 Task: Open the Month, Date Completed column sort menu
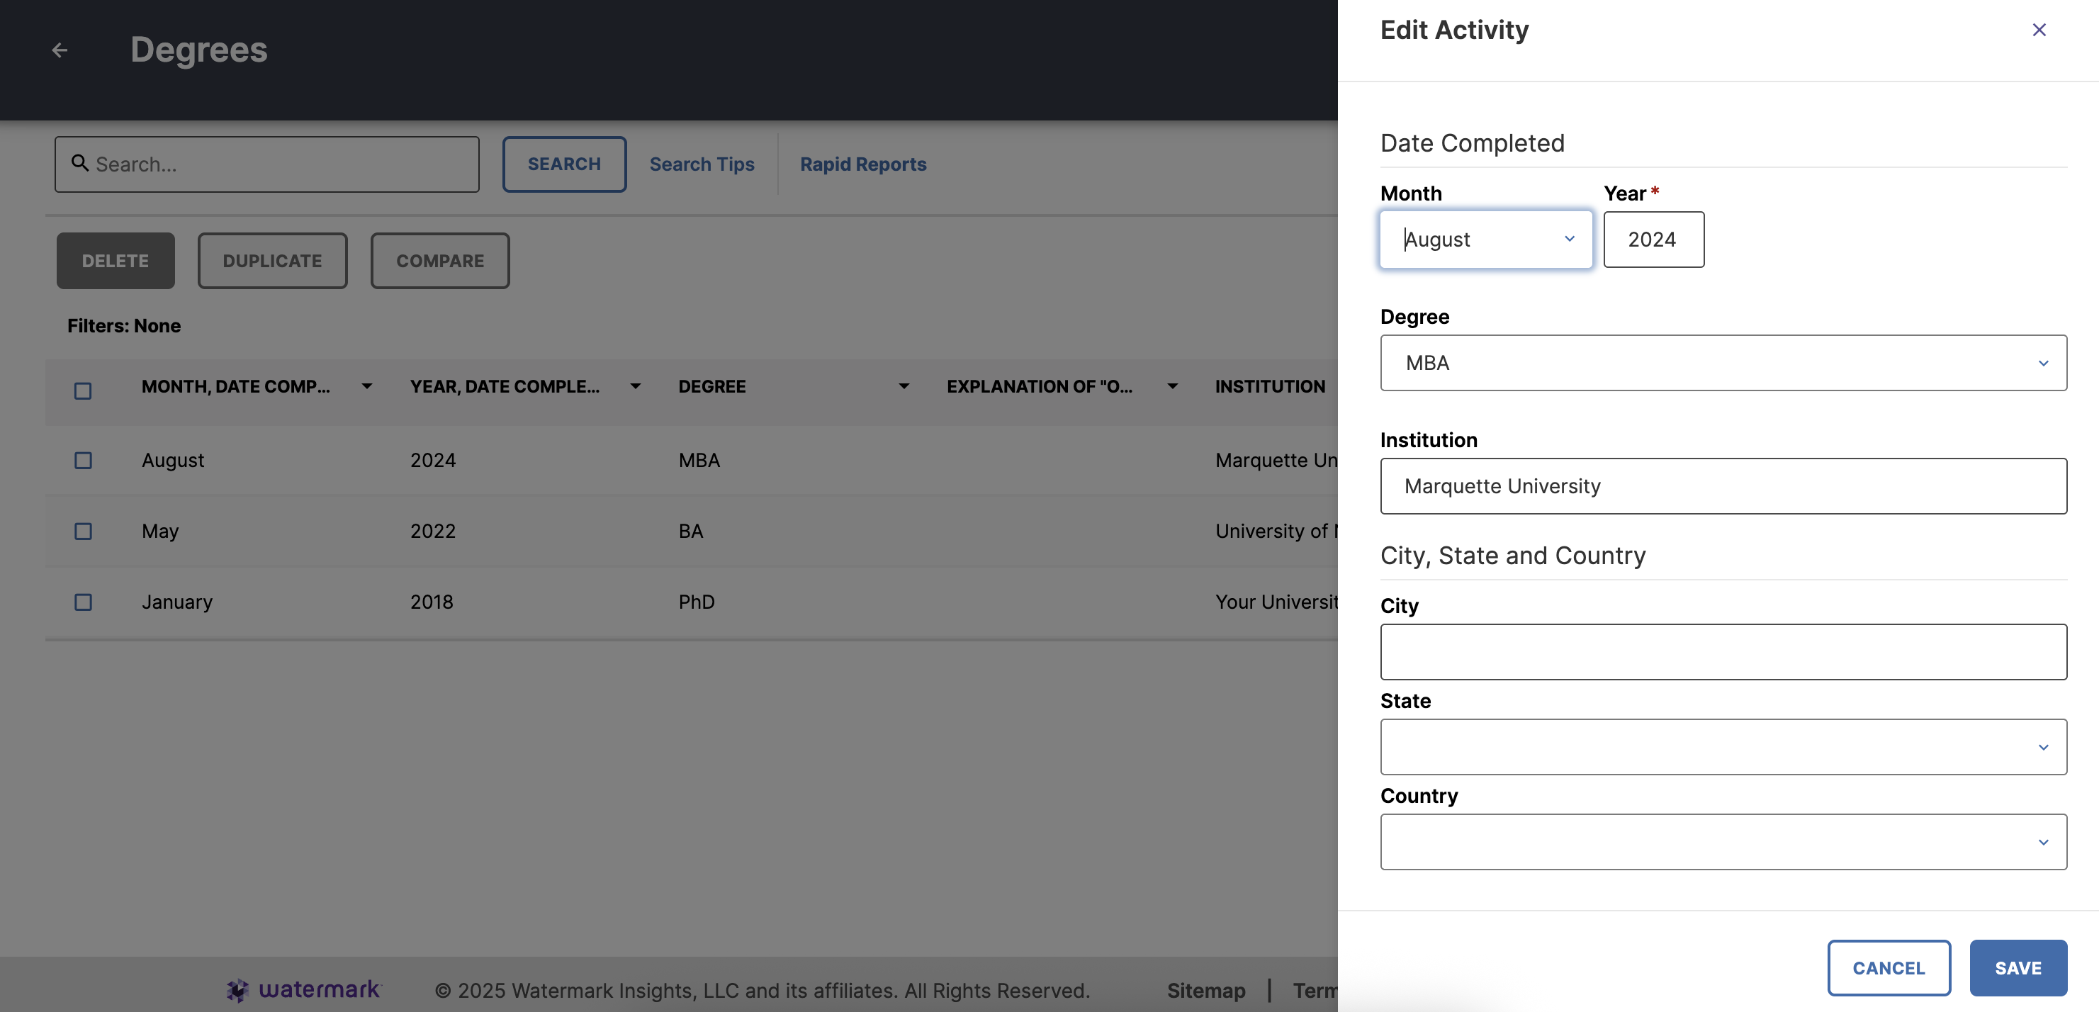(366, 386)
